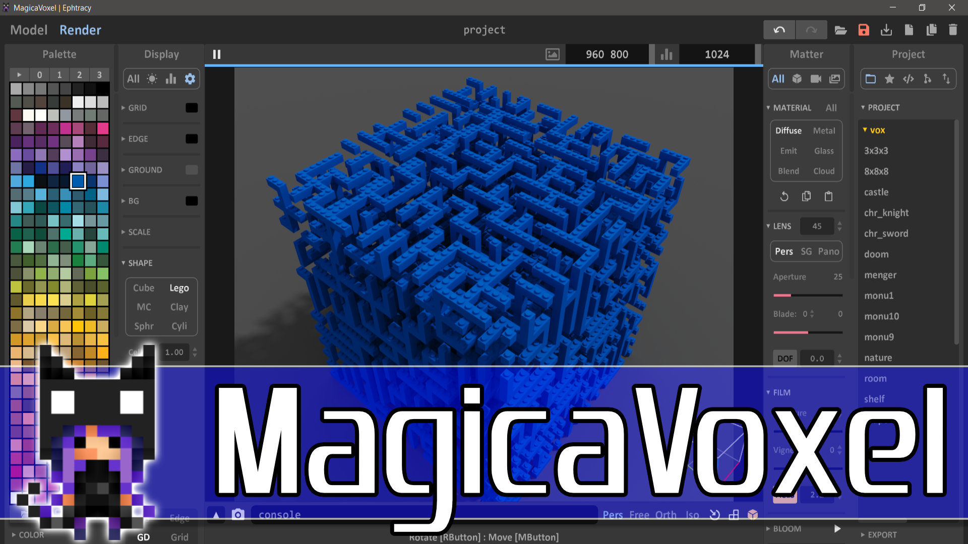This screenshot has height=544, width=968.
Task: Select the Lego shape mode
Action: (178, 287)
